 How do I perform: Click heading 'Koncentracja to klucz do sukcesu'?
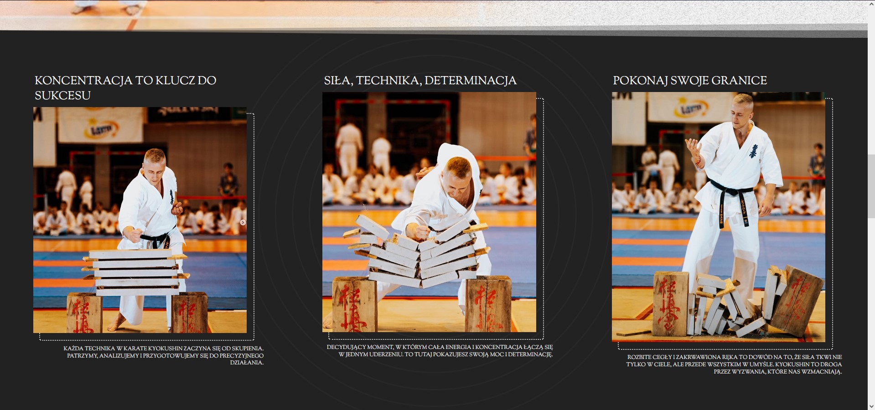(x=125, y=87)
